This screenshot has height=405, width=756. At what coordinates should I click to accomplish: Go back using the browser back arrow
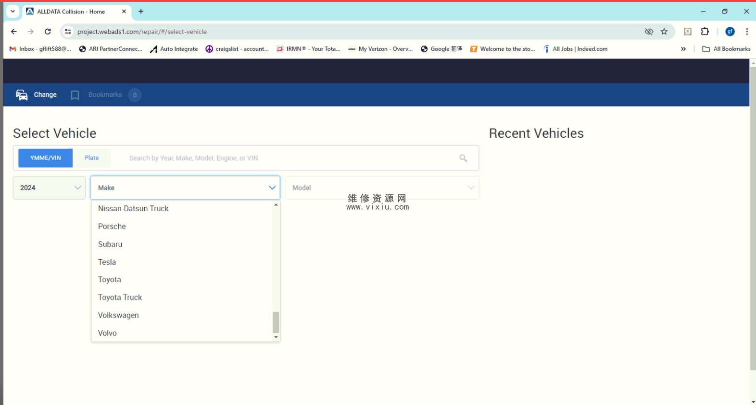click(x=14, y=32)
